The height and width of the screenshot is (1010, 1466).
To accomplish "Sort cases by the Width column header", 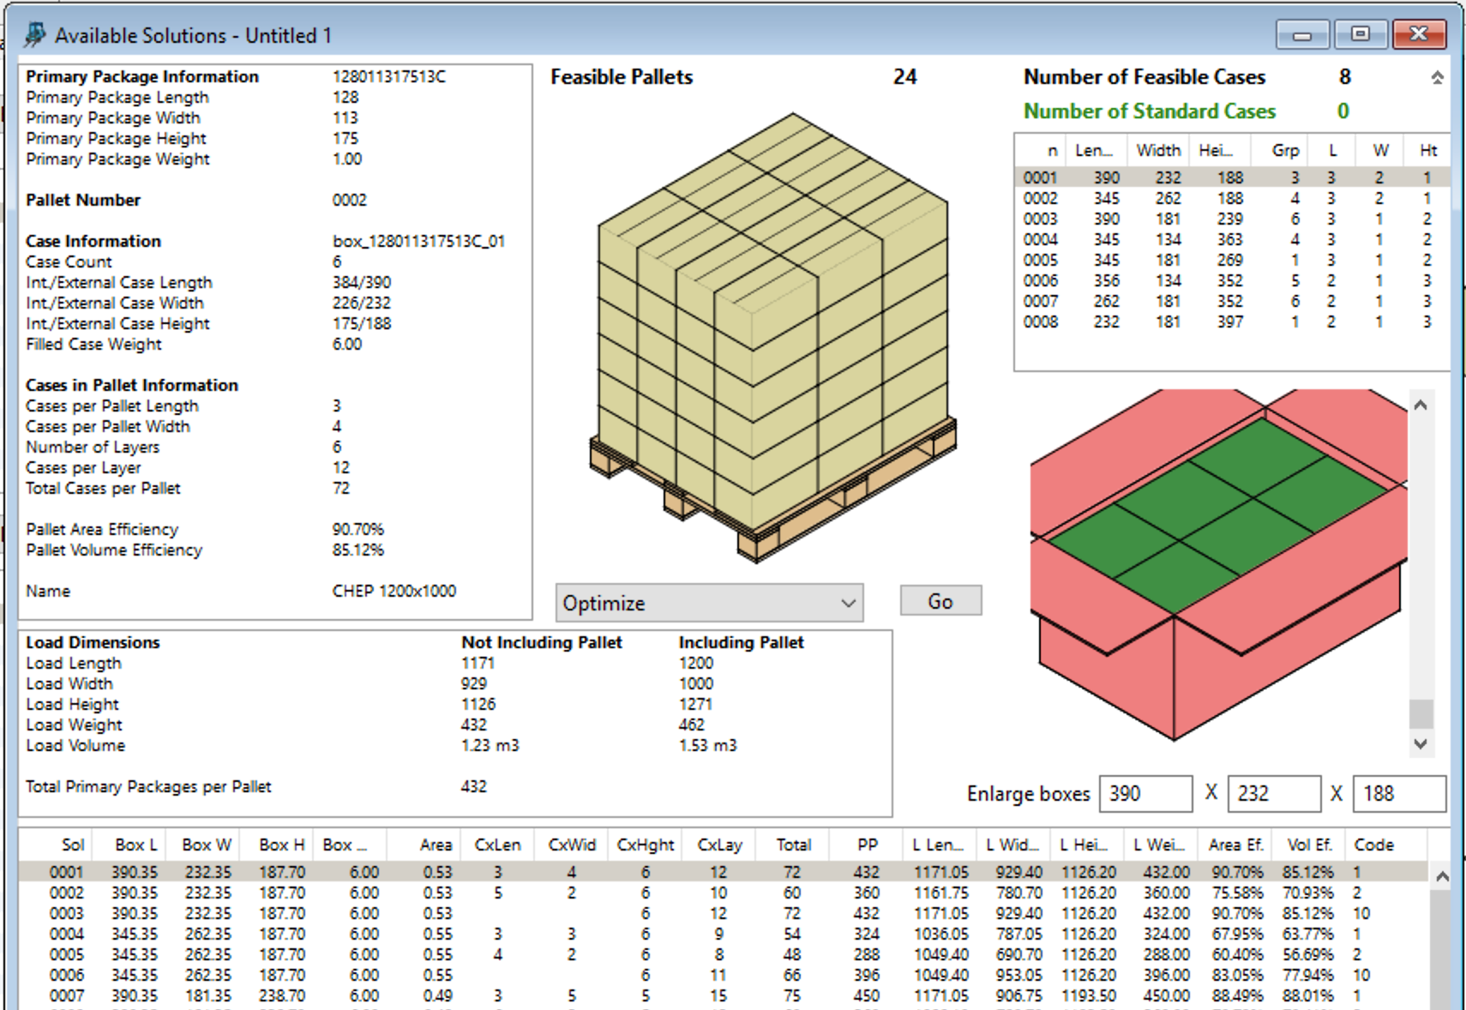I will pyautogui.click(x=1158, y=150).
